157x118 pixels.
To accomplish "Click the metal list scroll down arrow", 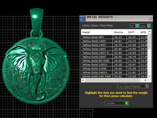I will click(x=149, y=76).
